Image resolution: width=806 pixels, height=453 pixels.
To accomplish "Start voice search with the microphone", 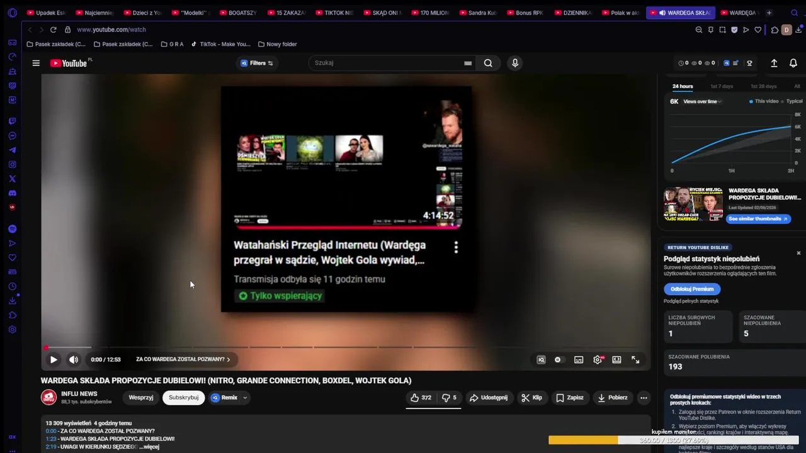I will 515,63.
